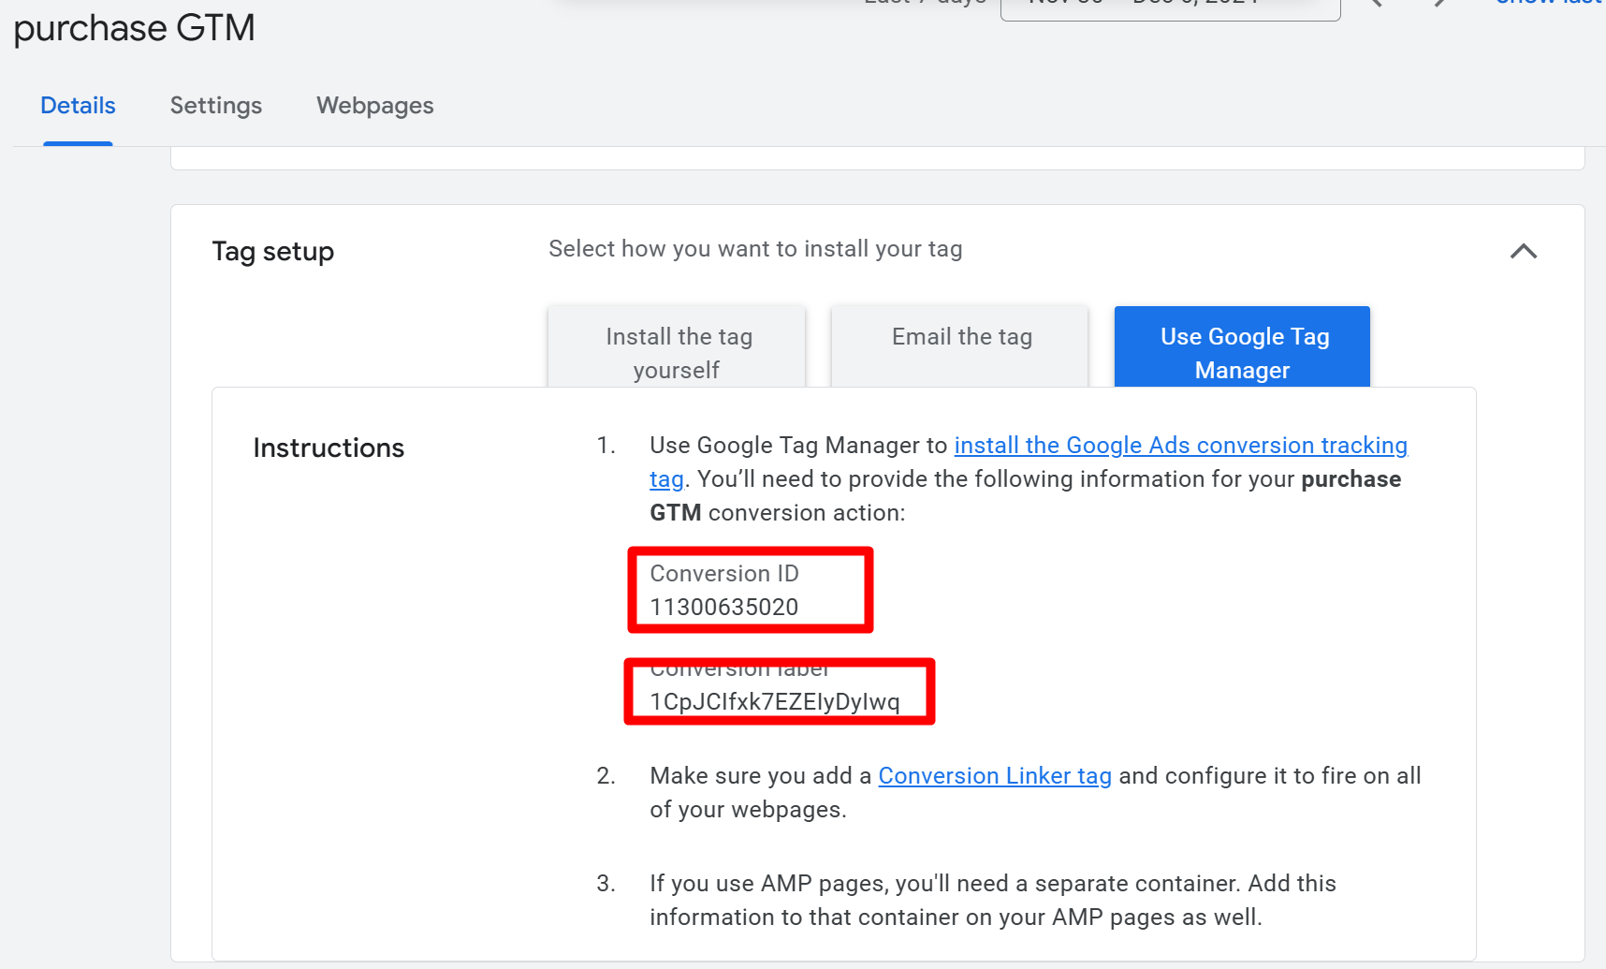Click the purchase GTM page title
This screenshot has width=1606, height=969.
click(x=133, y=28)
